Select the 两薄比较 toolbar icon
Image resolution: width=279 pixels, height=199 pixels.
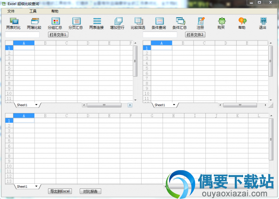pos(34,23)
